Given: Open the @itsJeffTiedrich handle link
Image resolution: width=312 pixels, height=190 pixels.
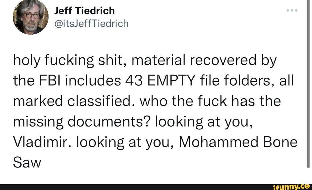Looking at the screenshot, I should click(91, 23).
